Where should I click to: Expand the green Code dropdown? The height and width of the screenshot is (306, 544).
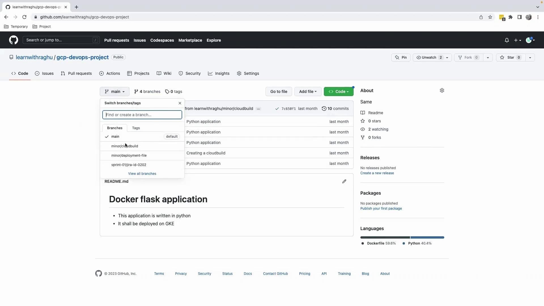339,92
